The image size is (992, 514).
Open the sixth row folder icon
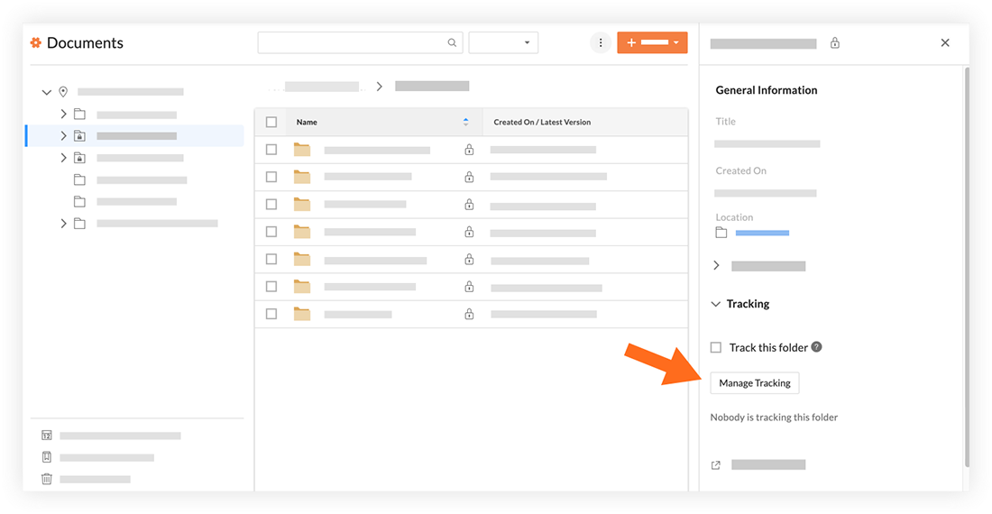pos(302,287)
